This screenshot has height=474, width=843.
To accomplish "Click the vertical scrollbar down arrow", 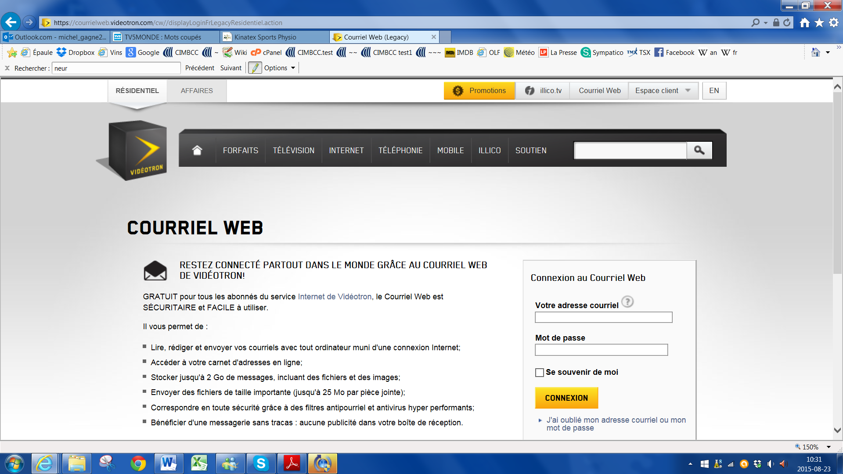I will tap(837, 430).
